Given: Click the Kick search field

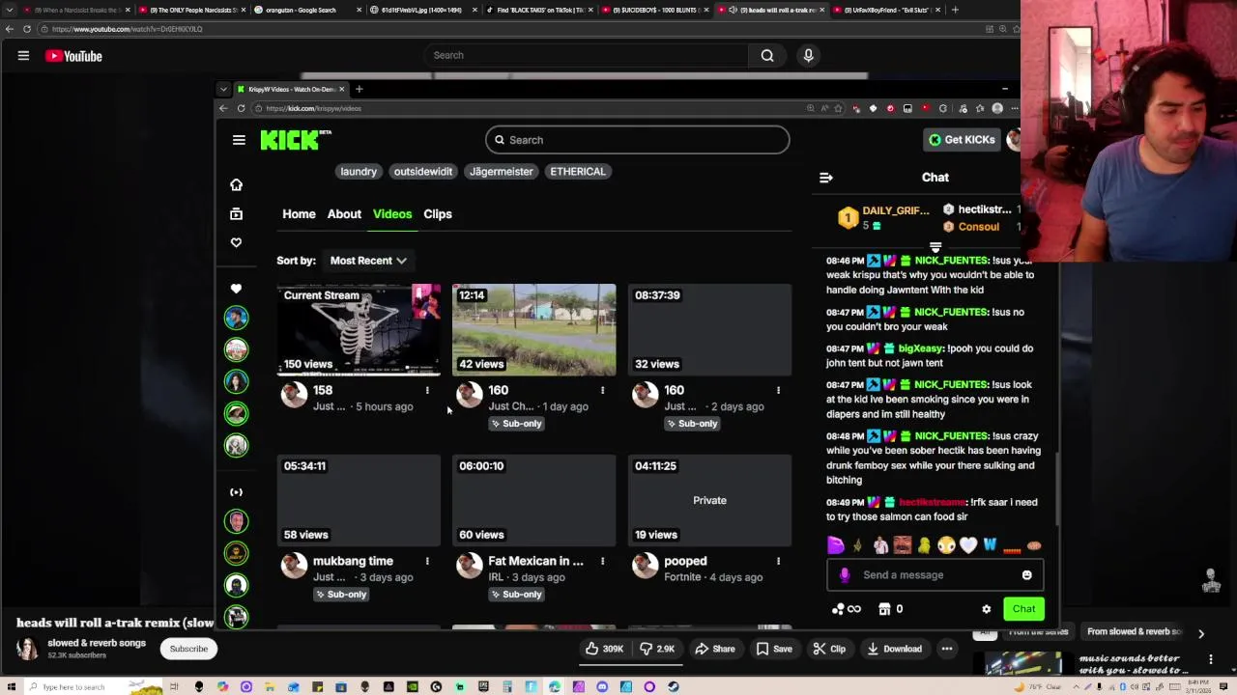Looking at the screenshot, I should tap(637, 140).
